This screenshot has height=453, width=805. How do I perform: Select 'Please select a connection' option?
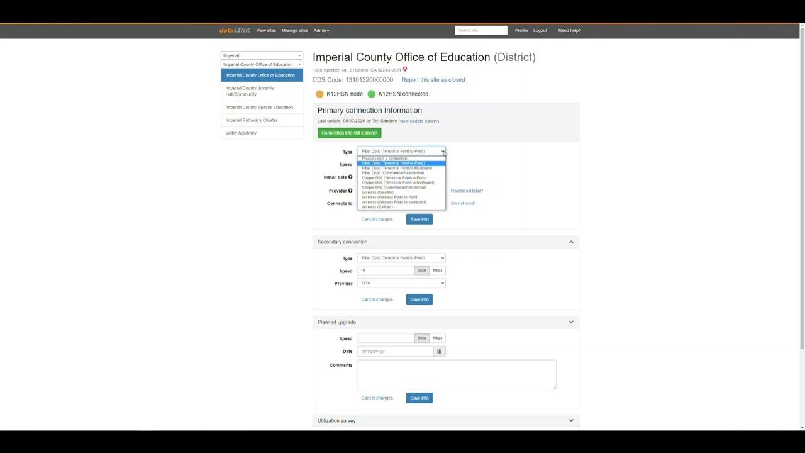401,159
